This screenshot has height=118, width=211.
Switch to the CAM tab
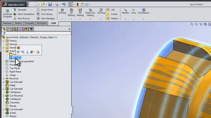point(53,23)
